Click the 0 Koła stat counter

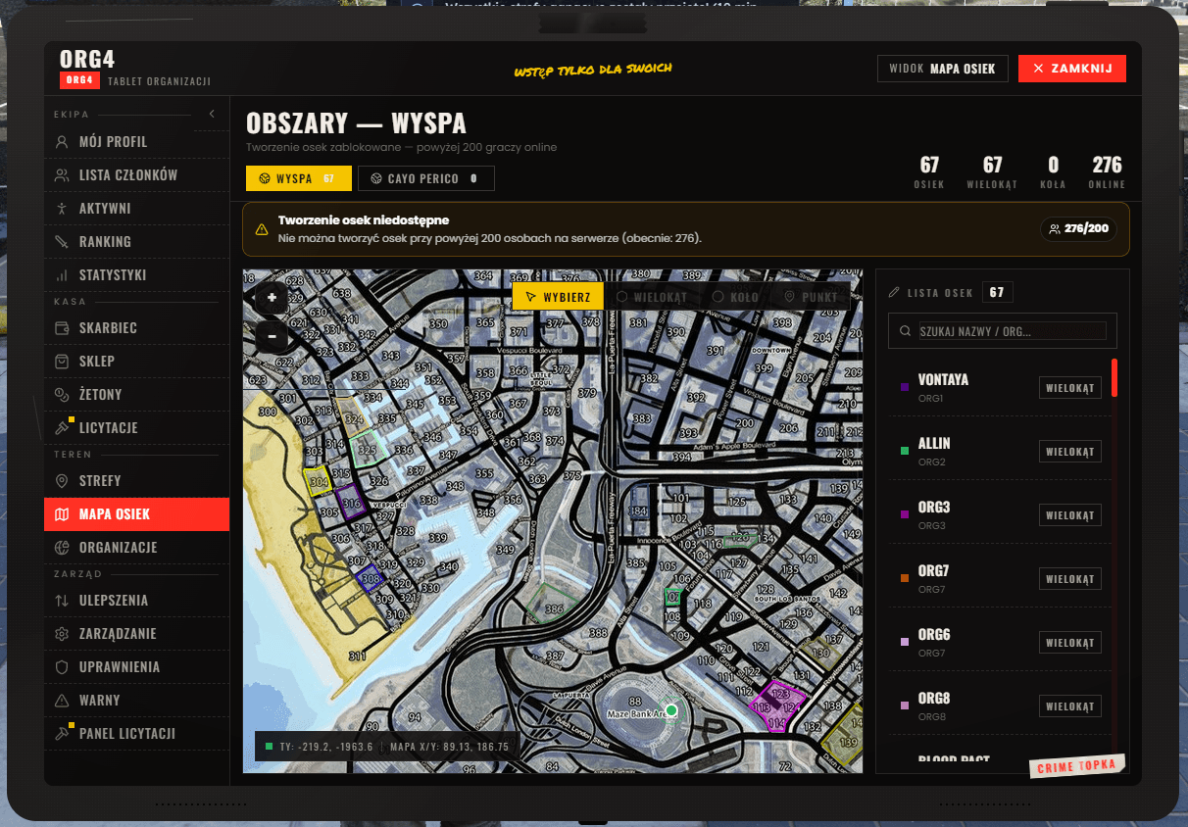1054,171
